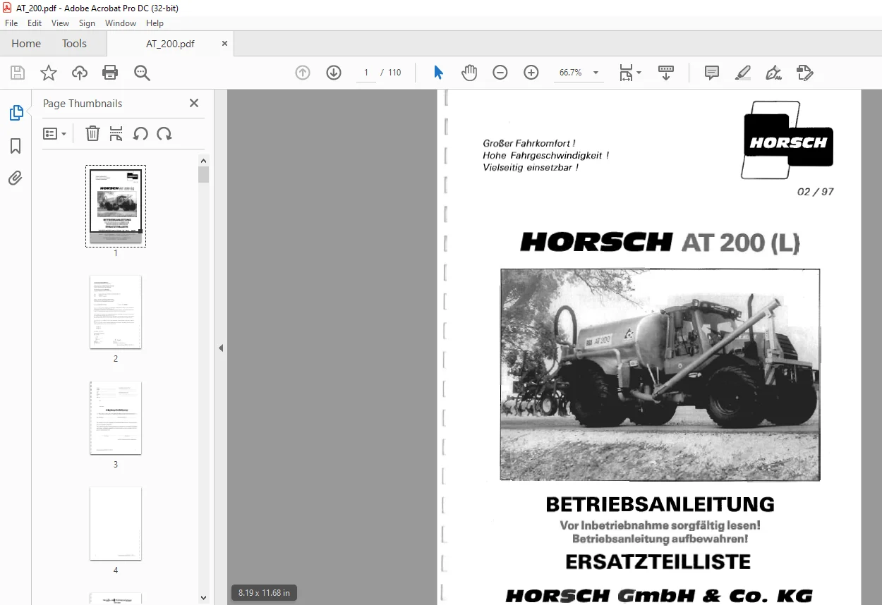
Task: Select the page 2 thumbnail
Action: (116, 312)
